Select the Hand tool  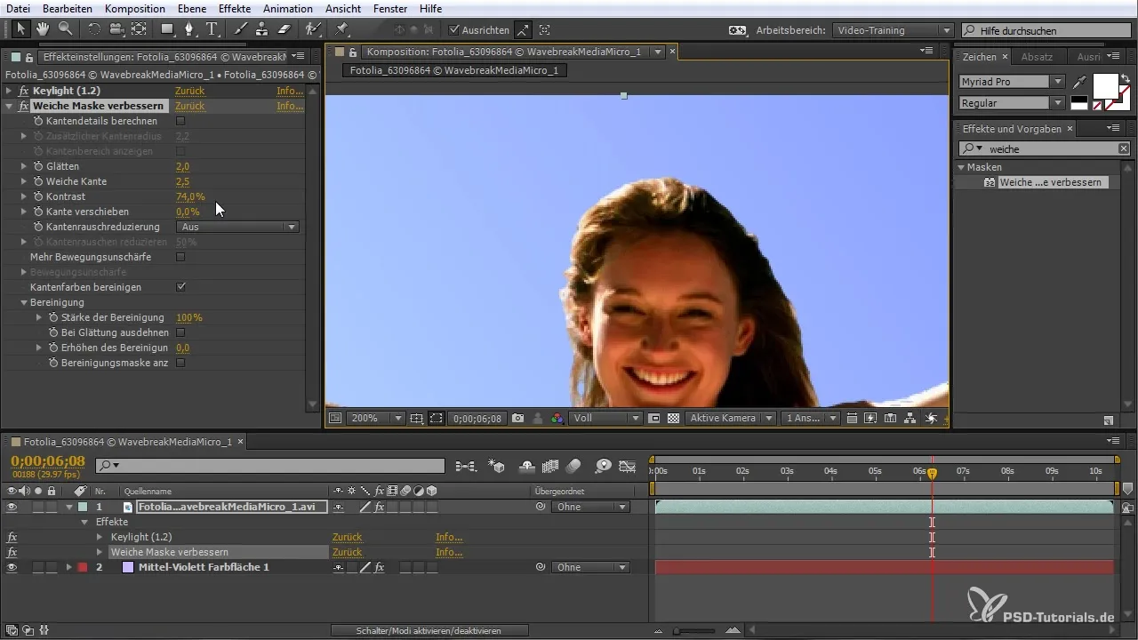[43, 29]
